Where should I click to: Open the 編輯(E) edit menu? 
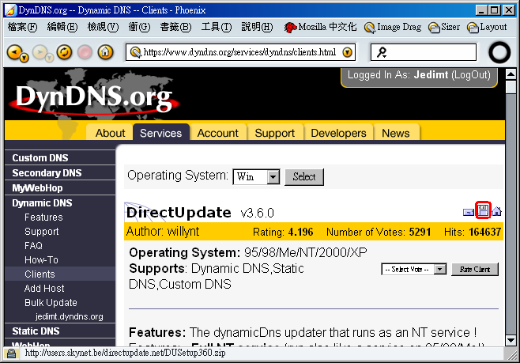62,27
